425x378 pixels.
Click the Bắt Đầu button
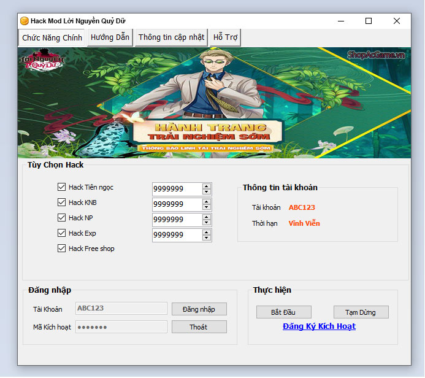tap(283, 312)
